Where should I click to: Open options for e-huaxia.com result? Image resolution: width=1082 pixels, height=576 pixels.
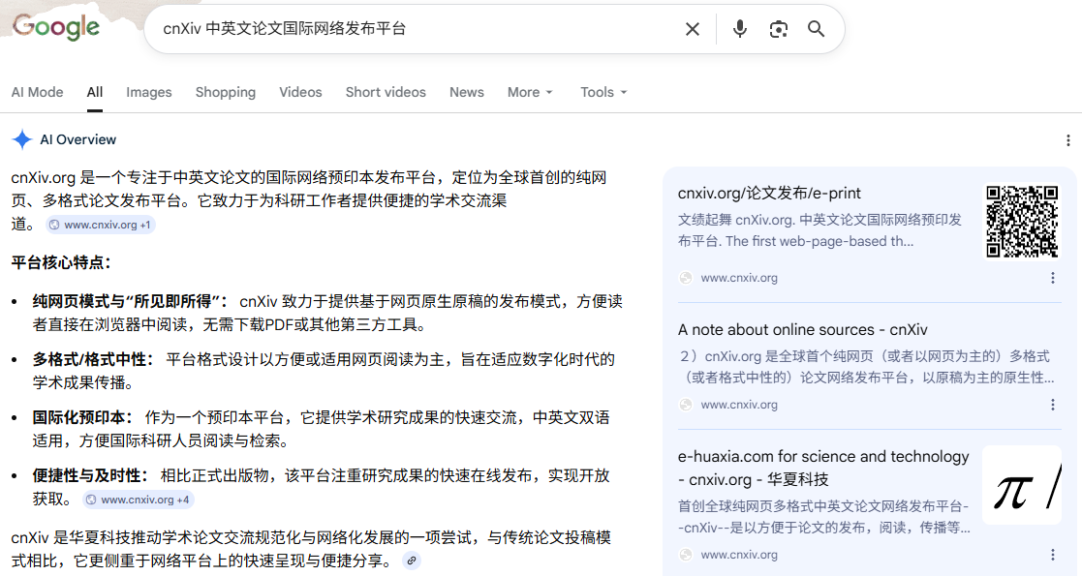click(x=1053, y=555)
